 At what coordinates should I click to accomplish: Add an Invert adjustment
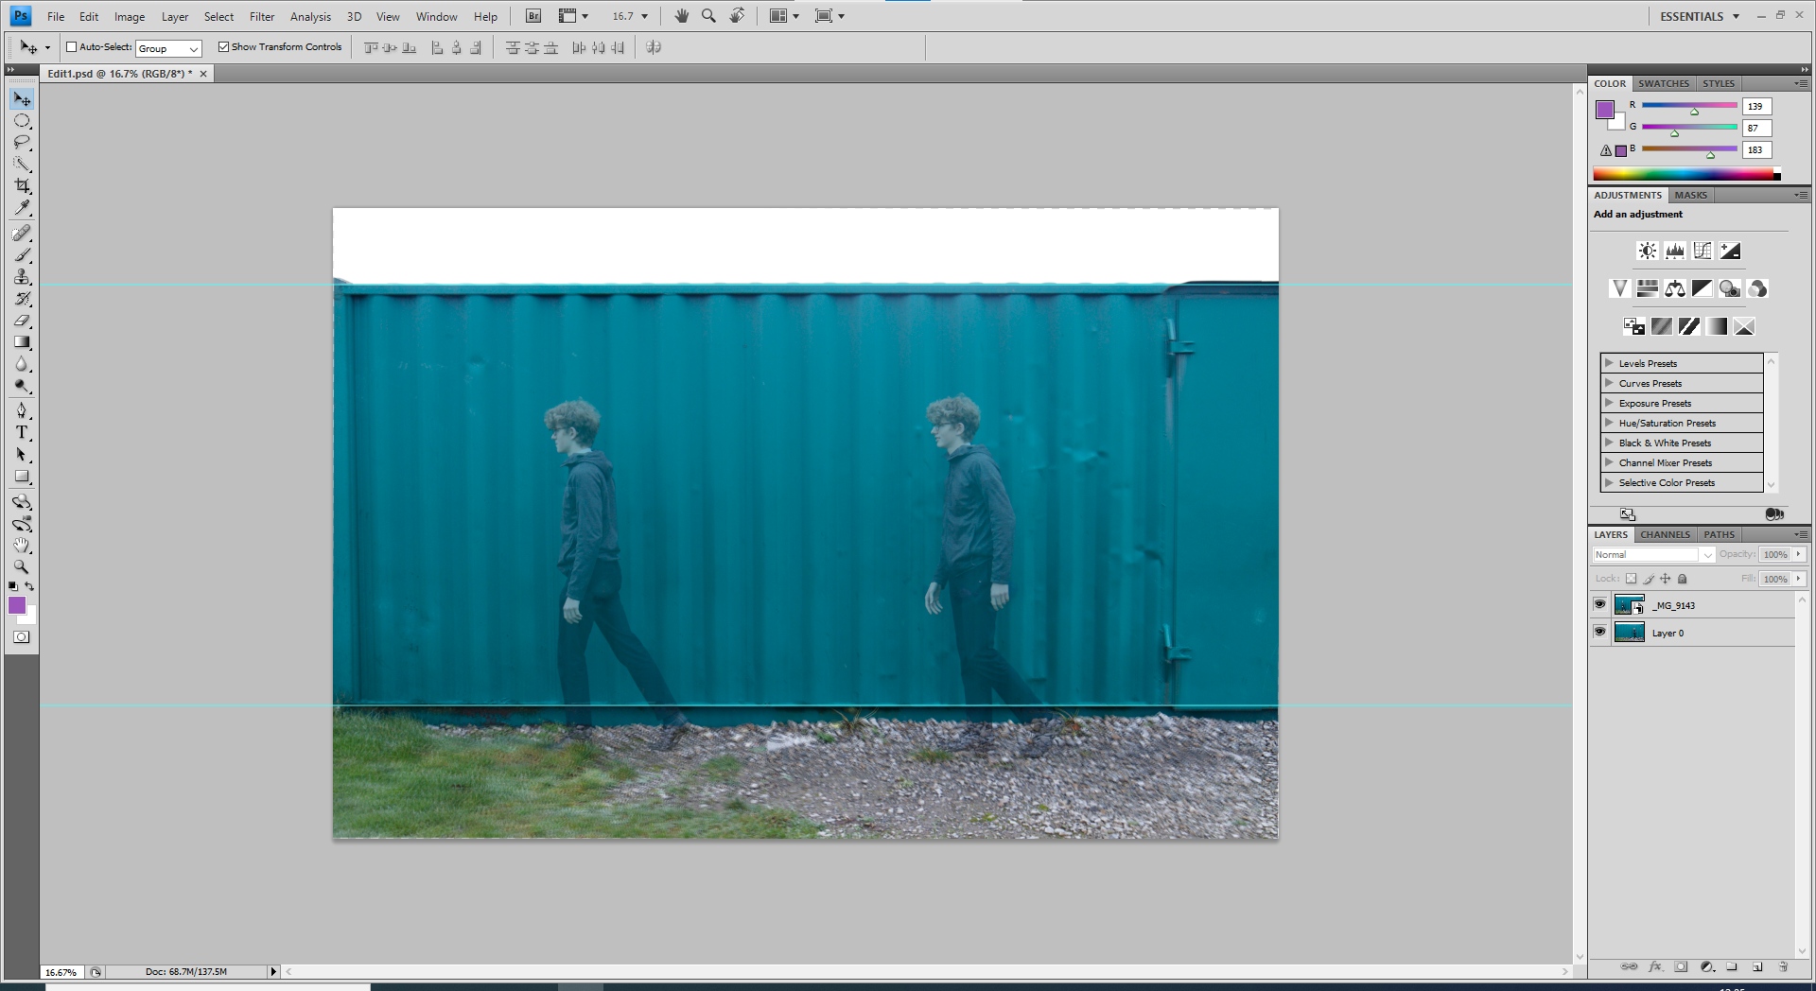pyautogui.click(x=1634, y=326)
